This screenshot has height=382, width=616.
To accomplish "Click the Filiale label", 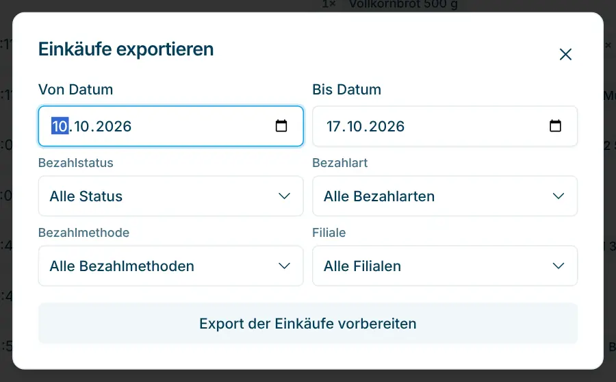I will [329, 233].
